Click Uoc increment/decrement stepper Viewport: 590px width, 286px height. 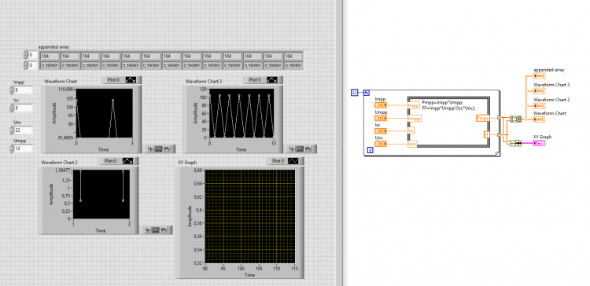[11, 130]
